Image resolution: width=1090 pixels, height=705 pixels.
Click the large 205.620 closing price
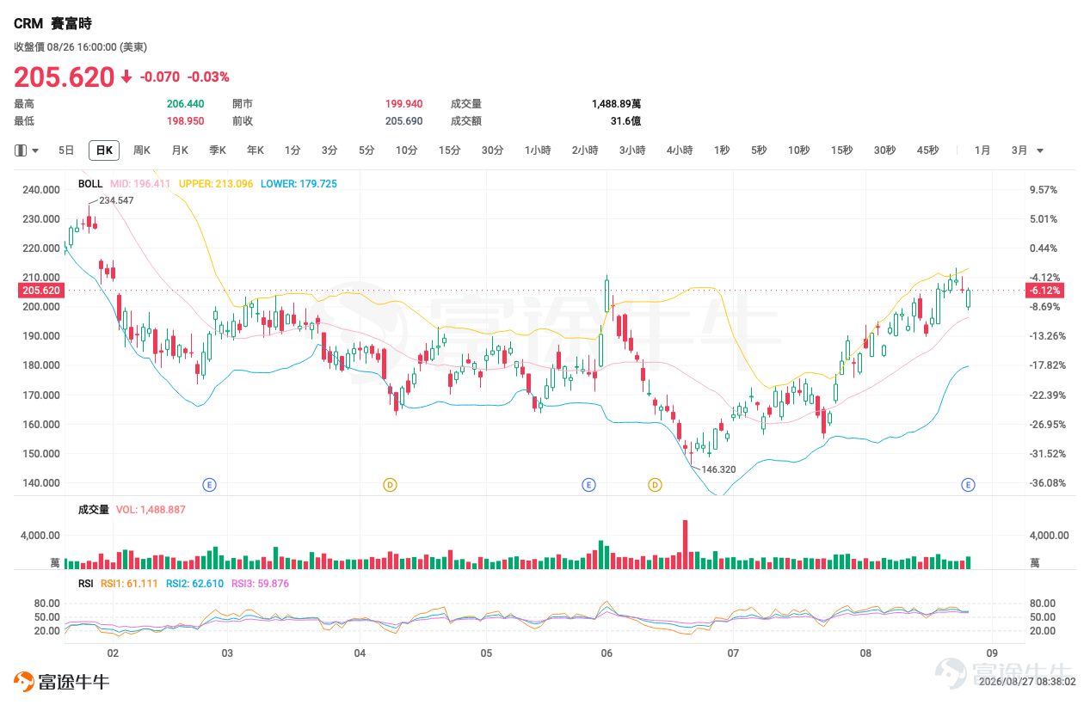point(64,77)
